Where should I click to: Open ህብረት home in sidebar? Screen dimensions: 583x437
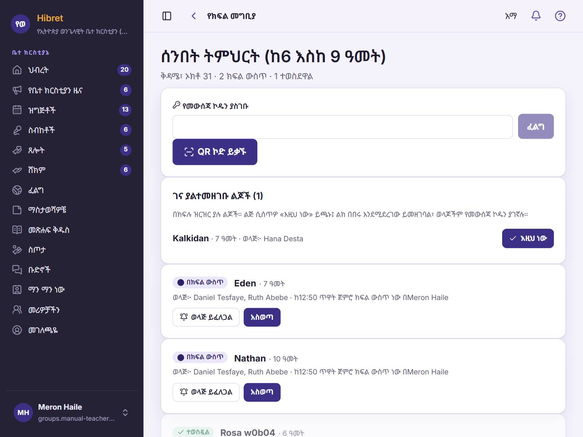72,70
